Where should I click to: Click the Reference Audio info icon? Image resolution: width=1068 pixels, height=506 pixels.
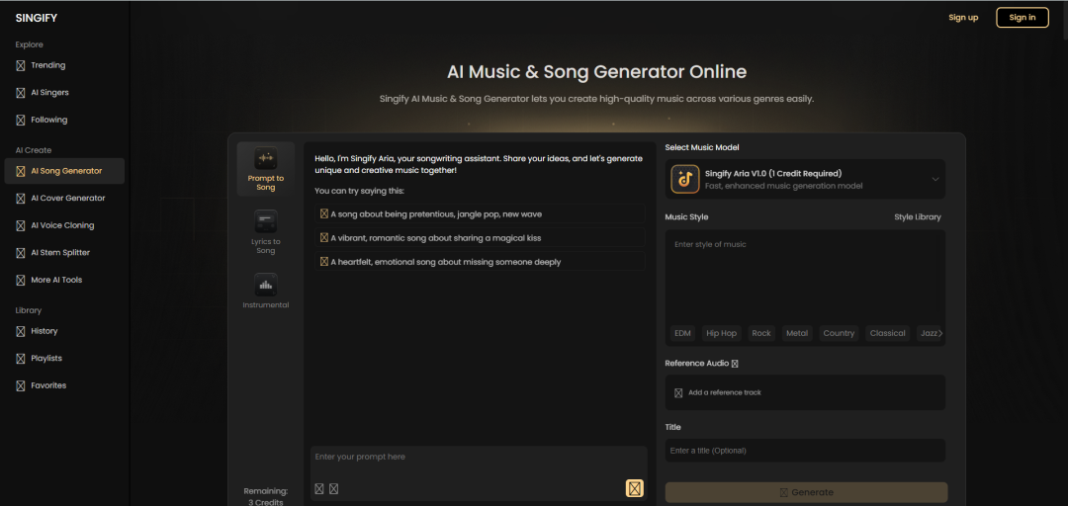click(735, 364)
